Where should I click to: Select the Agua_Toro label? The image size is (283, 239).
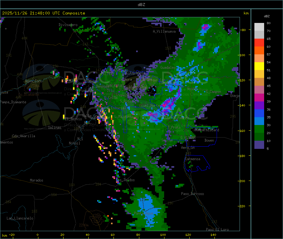coord(34,81)
